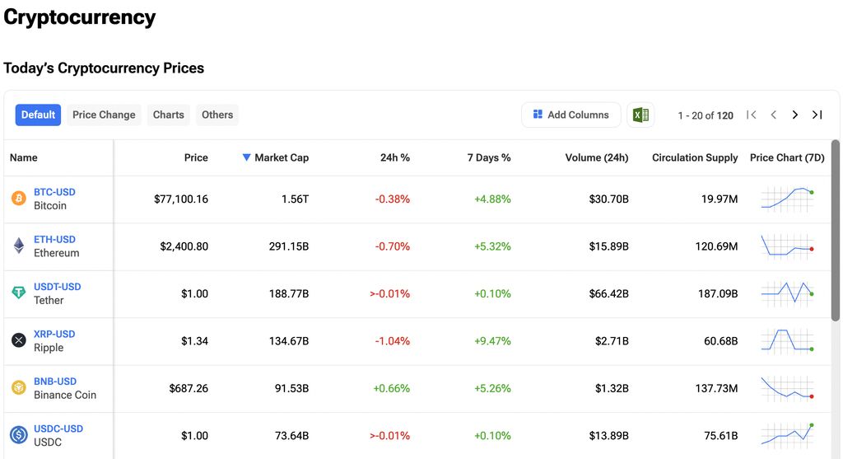Click the table's vertical scrollbar
This screenshot has width=843, height=459.
click(835, 230)
